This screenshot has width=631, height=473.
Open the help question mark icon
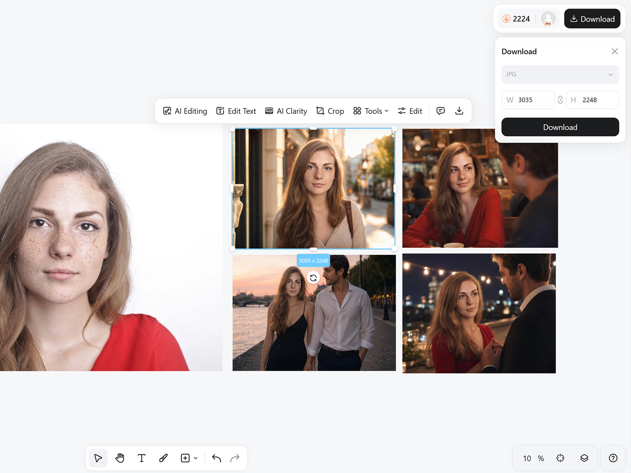click(613, 458)
